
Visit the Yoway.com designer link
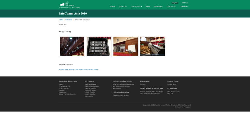(x=187, y=107)
